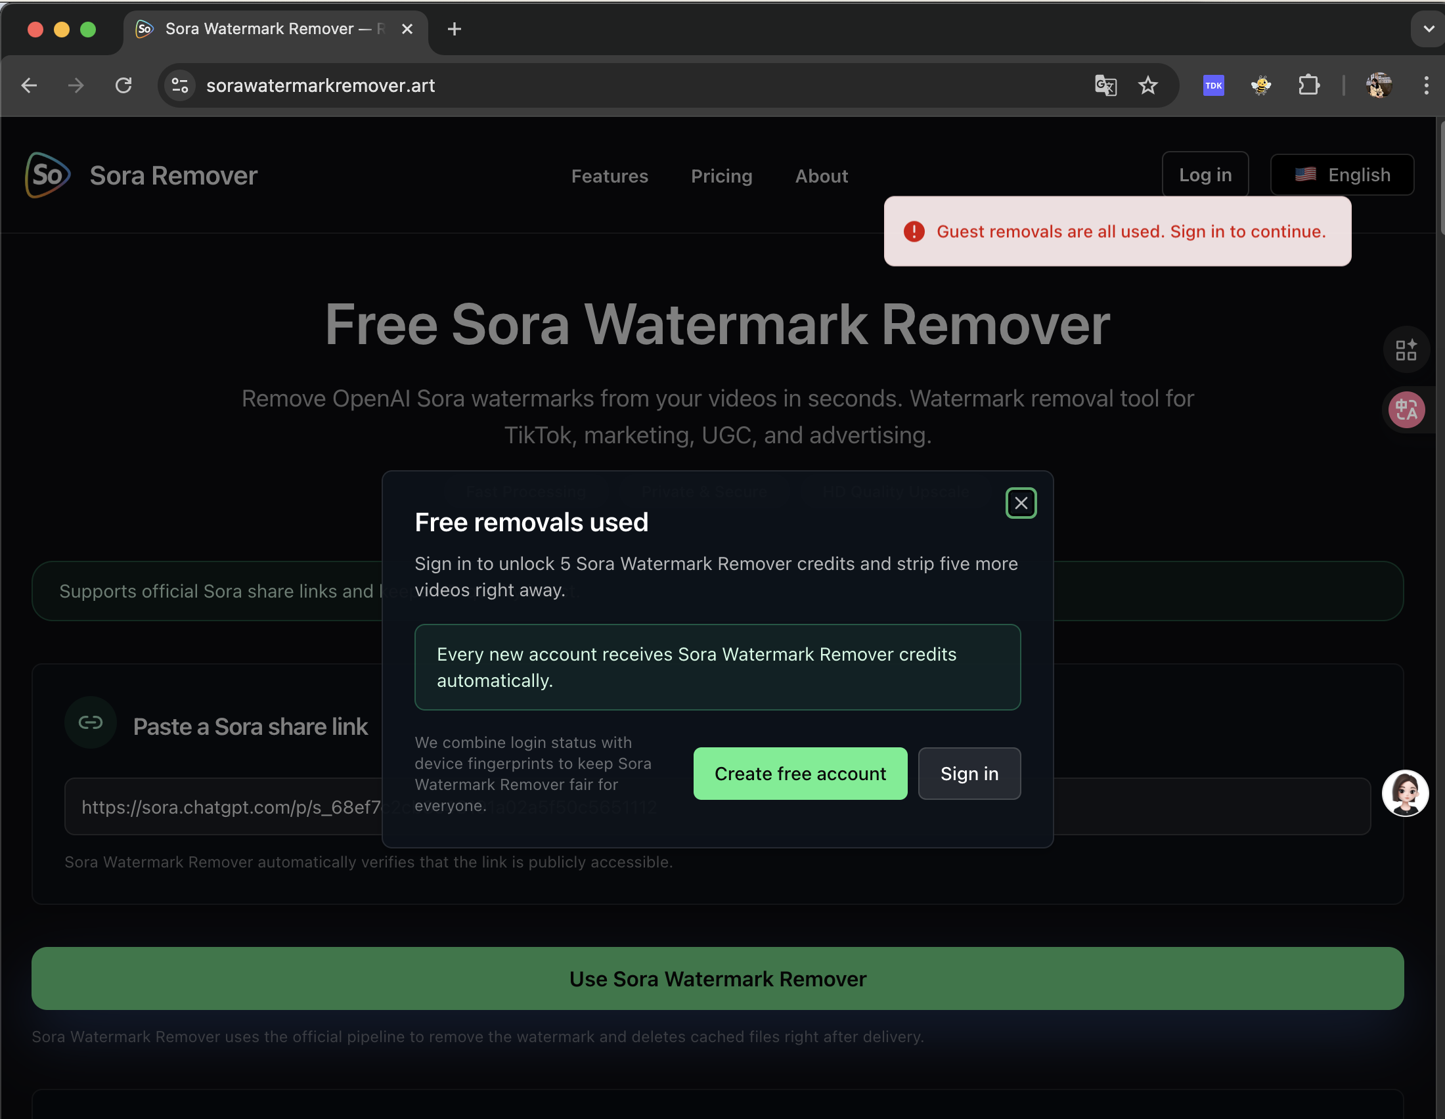Viewport: 1445px width, 1119px height.
Task: Click the TDK extension icon
Action: click(x=1212, y=85)
